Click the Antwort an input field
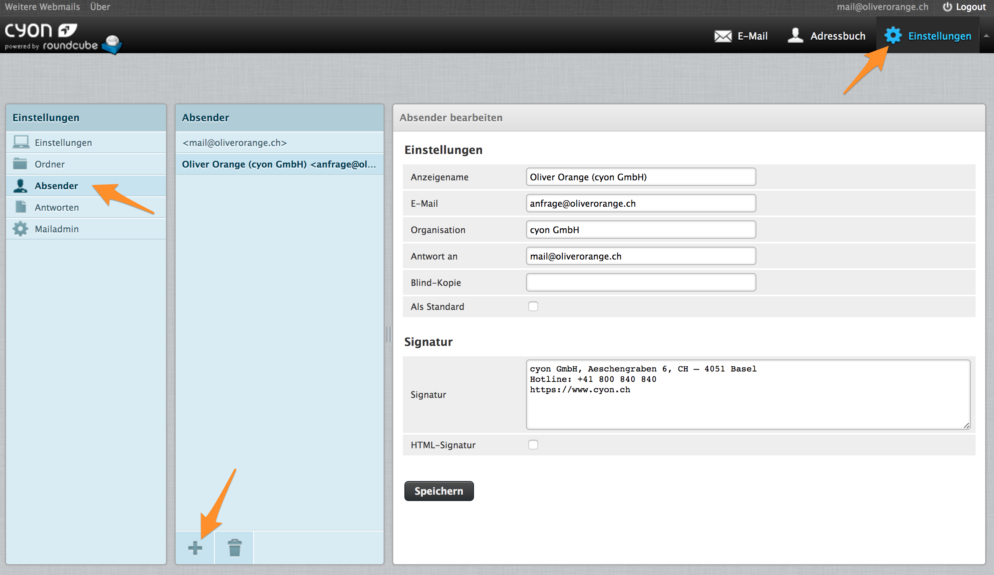This screenshot has width=994, height=575. (641, 256)
